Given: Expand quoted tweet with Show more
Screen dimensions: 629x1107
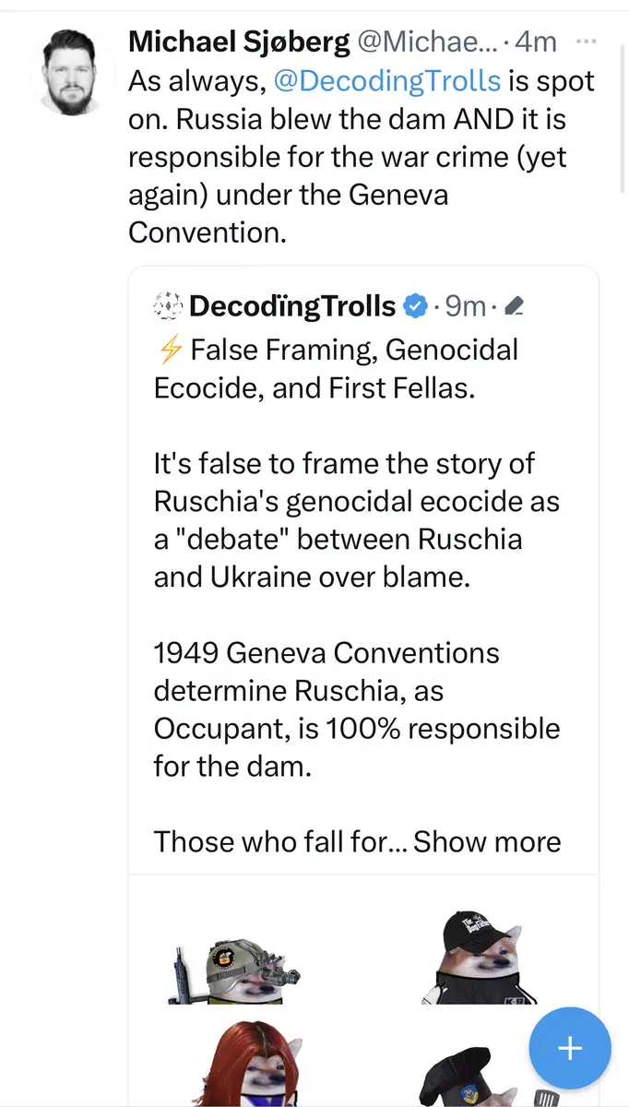Looking at the screenshot, I should [487, 841].
